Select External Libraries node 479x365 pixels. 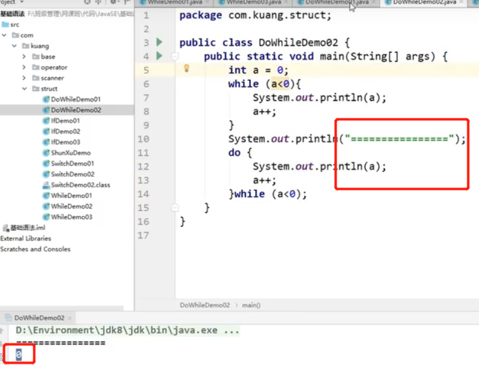(26, 238)
